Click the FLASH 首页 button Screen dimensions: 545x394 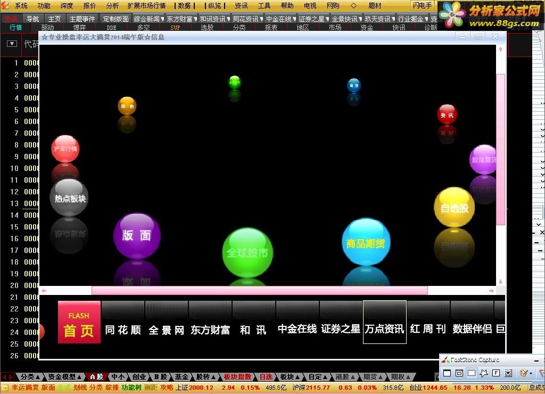(79, 322)
